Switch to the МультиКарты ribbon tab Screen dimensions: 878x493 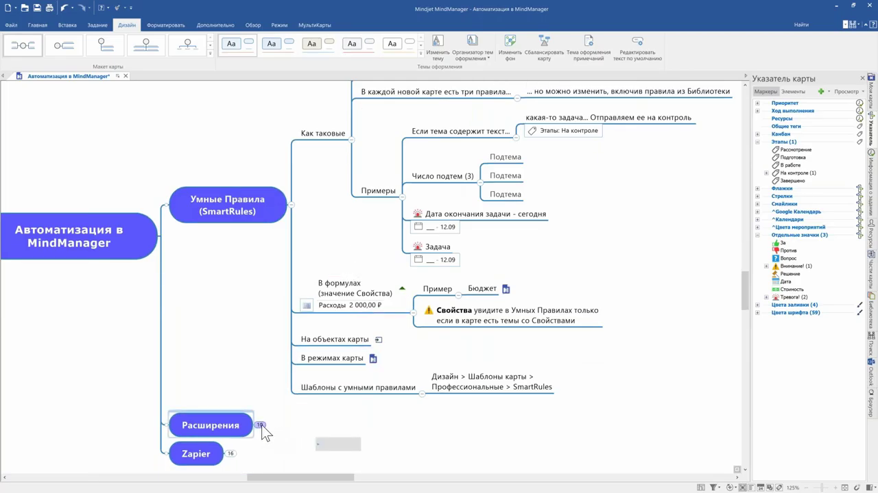[x=315, y=25]
